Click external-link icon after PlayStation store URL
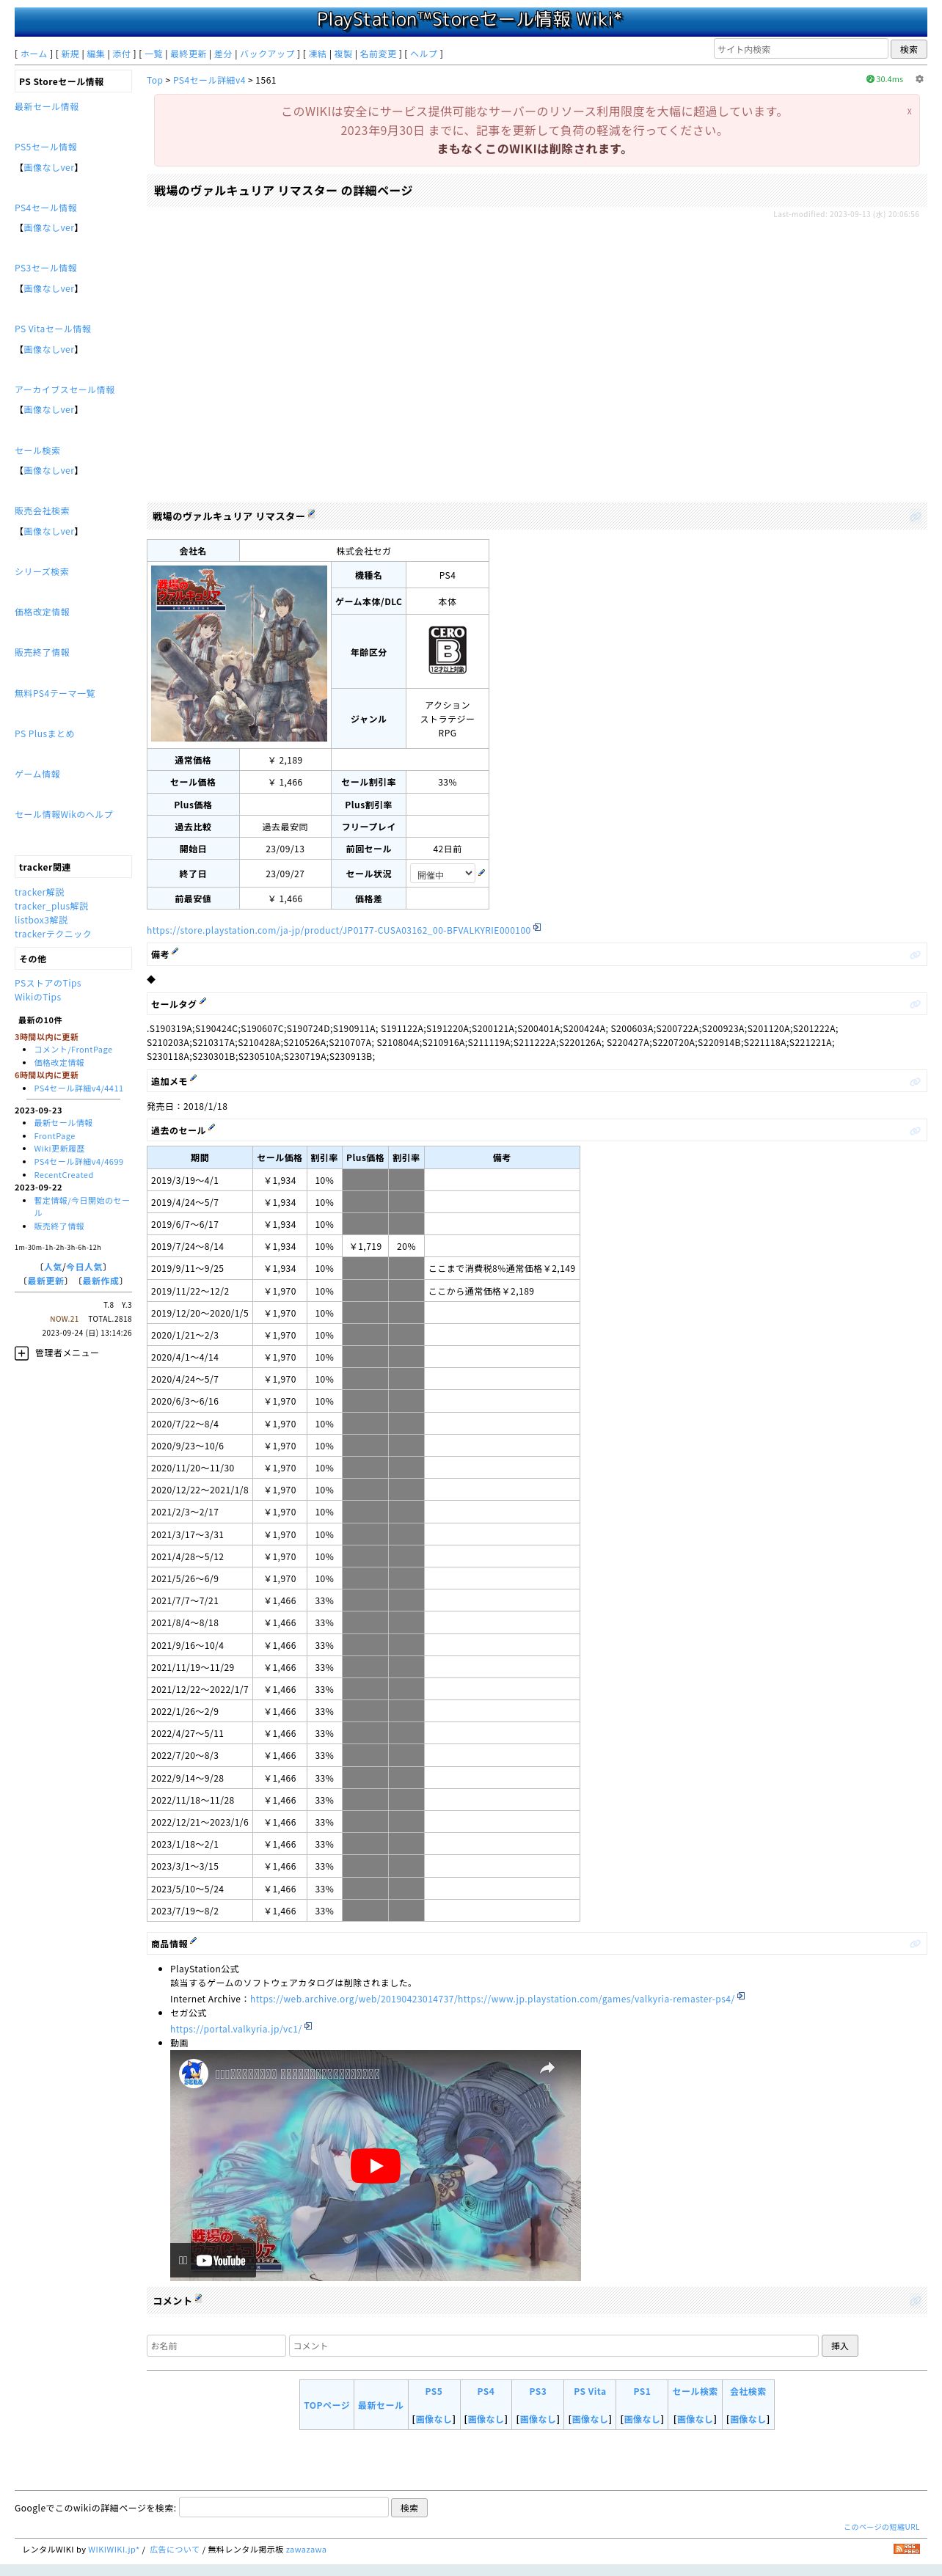Screen dimensions: 942x2576 pos(537,927)
